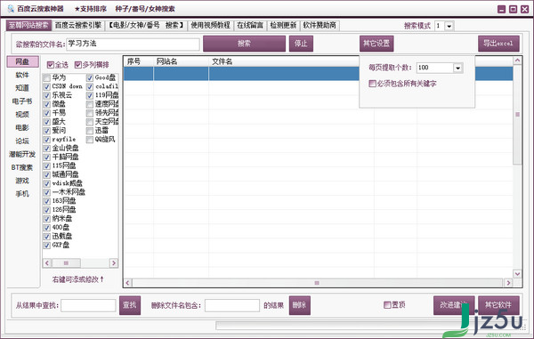The height and width of the screenshot is (339, 534).
Task: Click the 停止 button
Action: point(301,44)
